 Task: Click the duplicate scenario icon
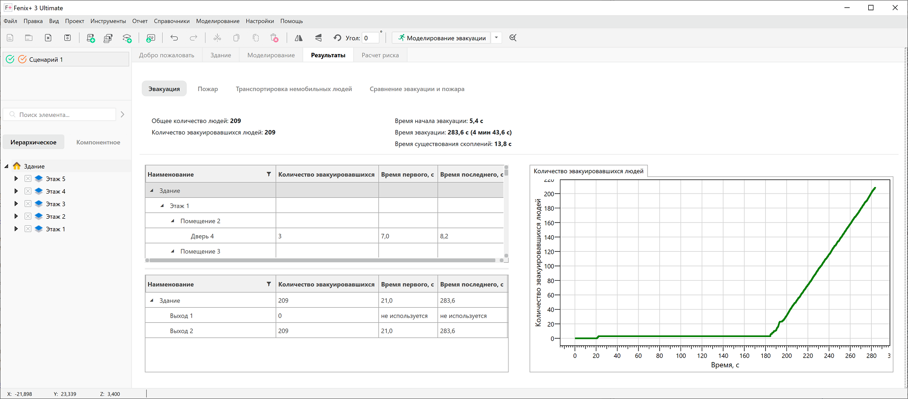point(108,38)
